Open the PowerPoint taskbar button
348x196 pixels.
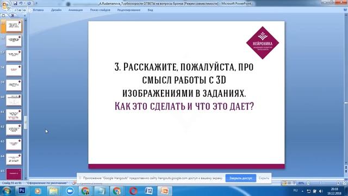(165, 191)
